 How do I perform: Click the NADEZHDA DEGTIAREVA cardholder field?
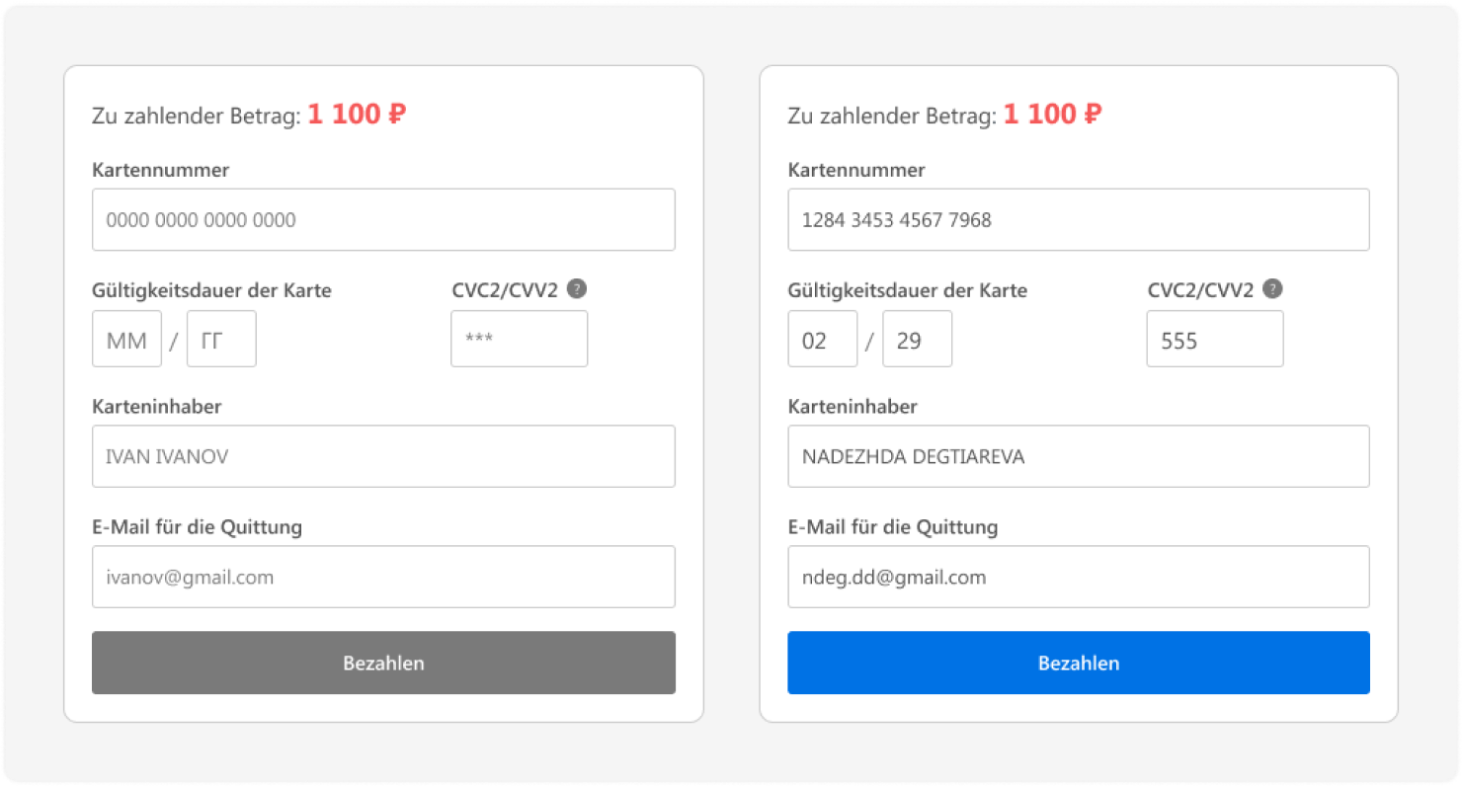click(x=1078, y=456)
